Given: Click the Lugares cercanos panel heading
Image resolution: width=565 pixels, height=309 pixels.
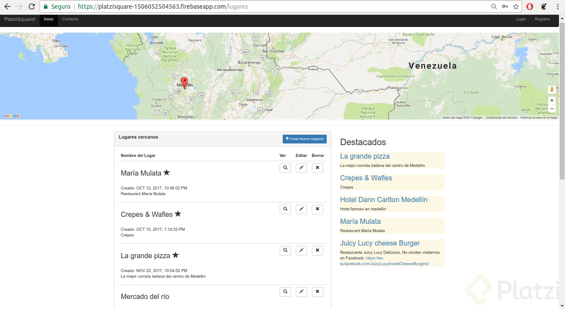Looking at the screenshot, I should point(138,137).
